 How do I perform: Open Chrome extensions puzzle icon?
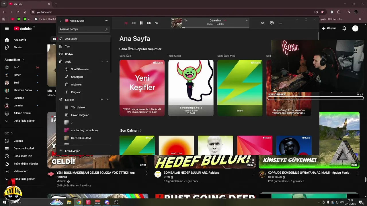(339, 12)
